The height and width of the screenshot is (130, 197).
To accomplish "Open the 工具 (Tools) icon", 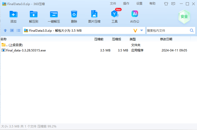I will point(115,14).
